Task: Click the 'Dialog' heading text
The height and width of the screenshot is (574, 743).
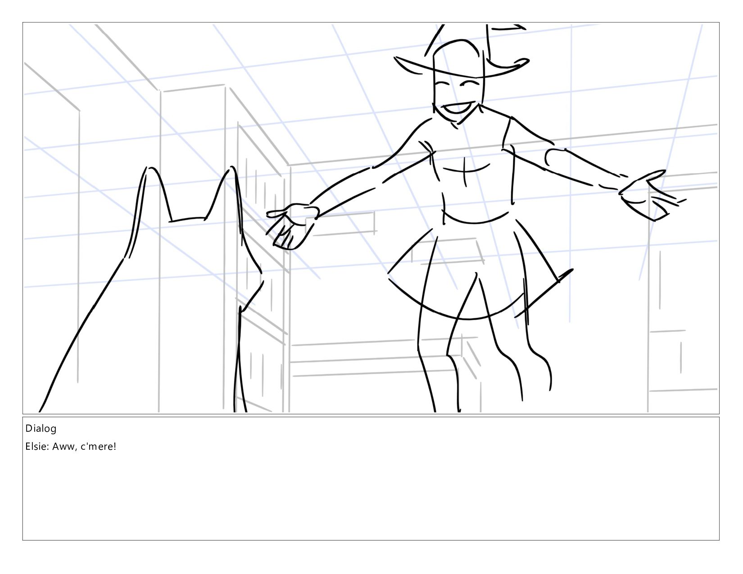Action: 41,428
